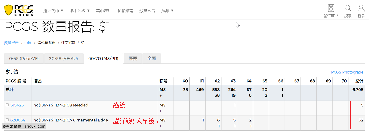Switch to the 0-35 (Poor-VF) tab

pyautogui.click(x=24, y=58)
